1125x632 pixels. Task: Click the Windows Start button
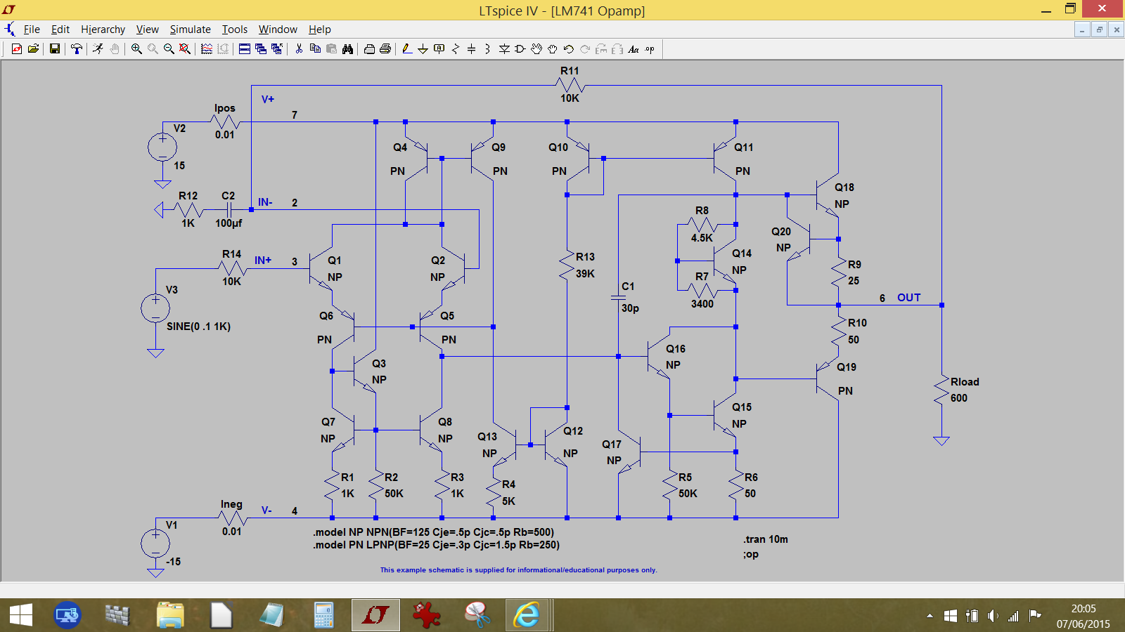21,616
